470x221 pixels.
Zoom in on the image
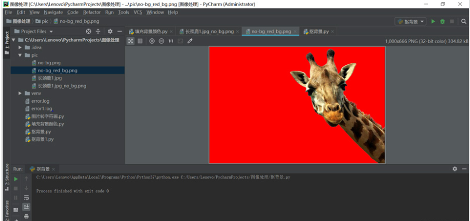152,41
